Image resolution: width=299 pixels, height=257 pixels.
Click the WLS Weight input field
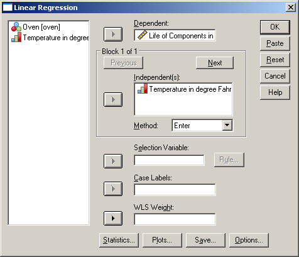(175, 219)
